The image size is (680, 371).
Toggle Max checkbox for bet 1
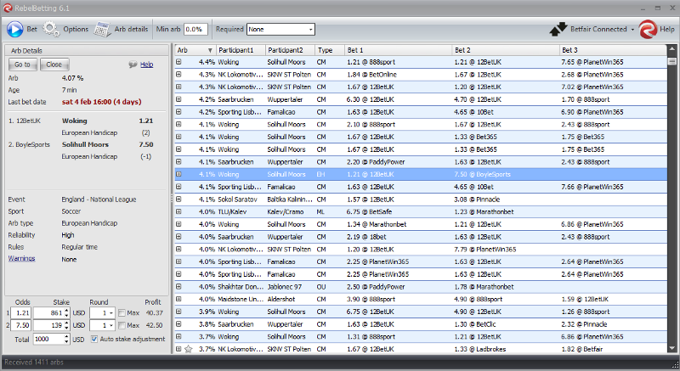coord(122,312)
